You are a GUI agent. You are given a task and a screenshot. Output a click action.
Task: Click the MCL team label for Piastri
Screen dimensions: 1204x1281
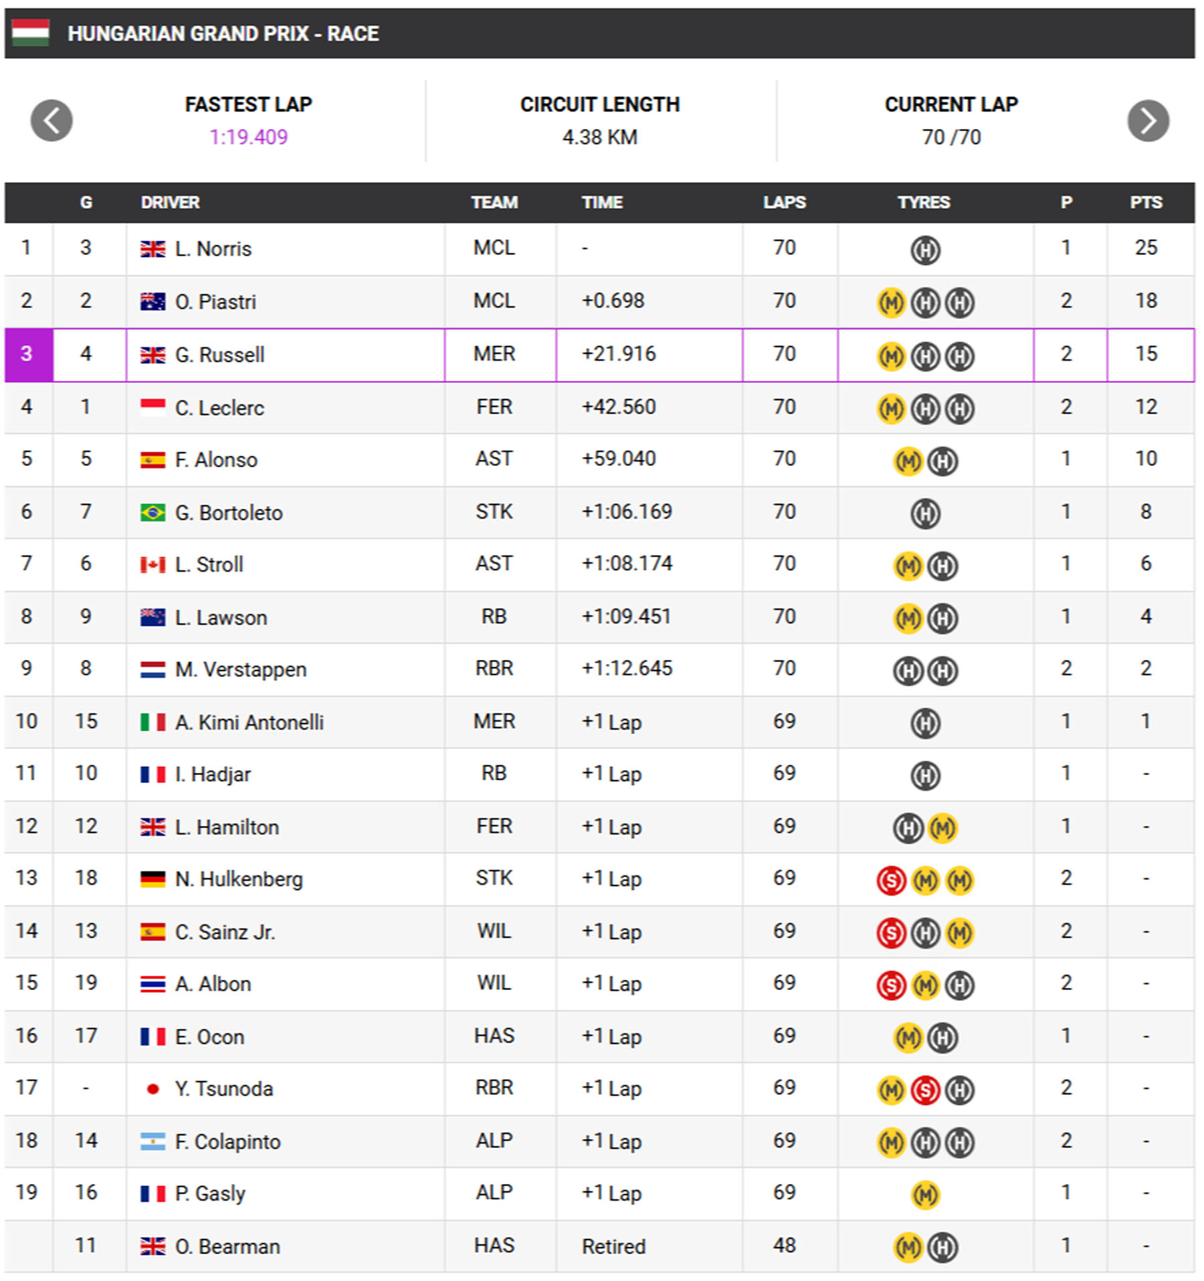click(x=494, y=301)
